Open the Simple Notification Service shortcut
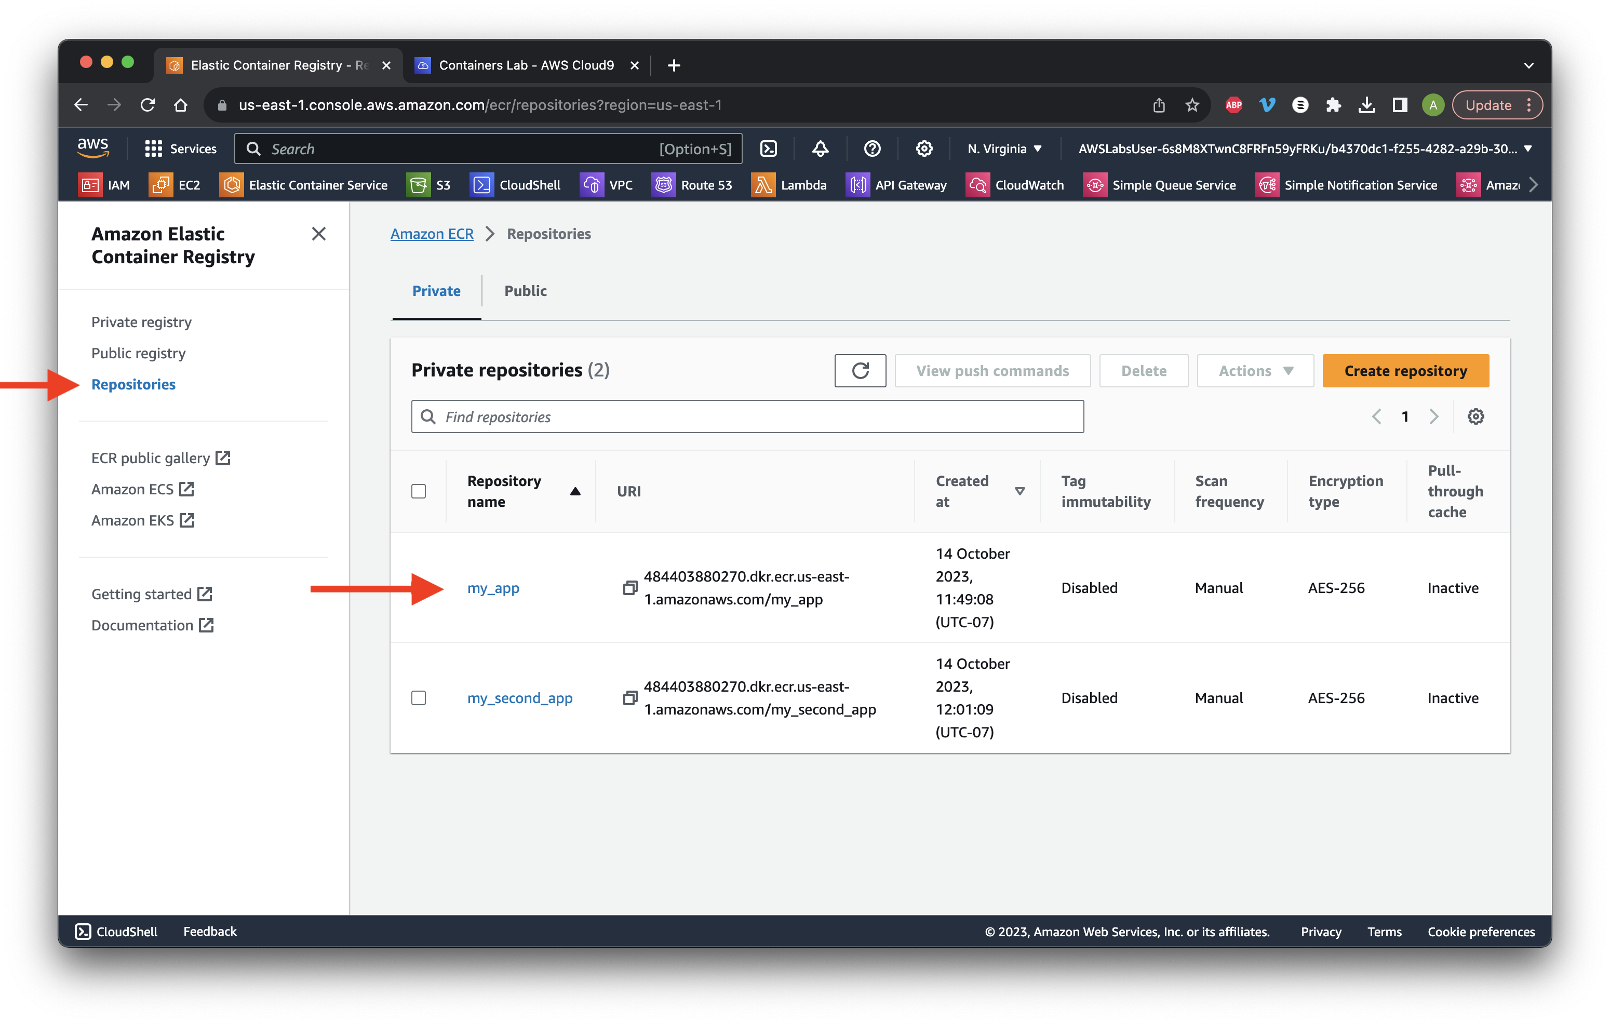Viewport: 1610px width, 1024px height. pos(1347,185)
